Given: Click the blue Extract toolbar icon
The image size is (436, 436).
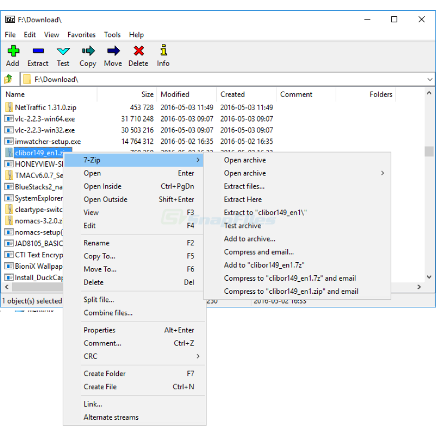Looking at the screenshot, I should [38, 51].
